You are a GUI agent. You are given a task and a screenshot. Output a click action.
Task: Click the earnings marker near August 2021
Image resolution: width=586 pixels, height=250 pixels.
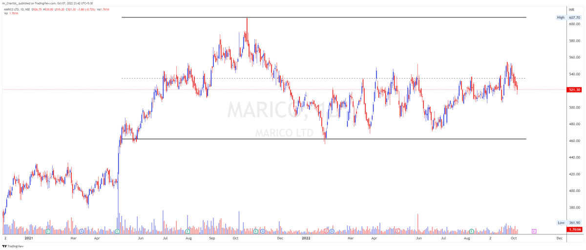click(x=188, y=231)
